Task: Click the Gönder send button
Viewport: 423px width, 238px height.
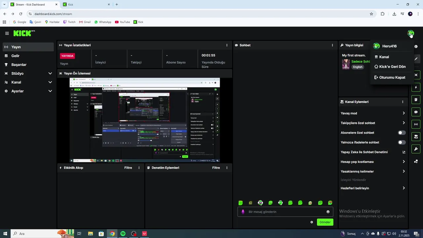Action: pyautogui.click(x=325, y=222)
